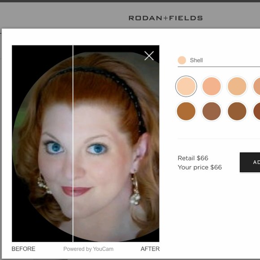Image resolution: width=260 pixels, height=260 pixels.
Task: Grab the before/after divider line
Action: (73, 143)
